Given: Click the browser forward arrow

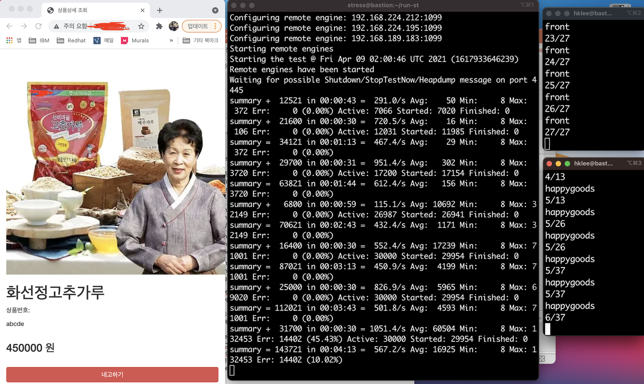Looking at the screenshot, I should click(24, 26).
